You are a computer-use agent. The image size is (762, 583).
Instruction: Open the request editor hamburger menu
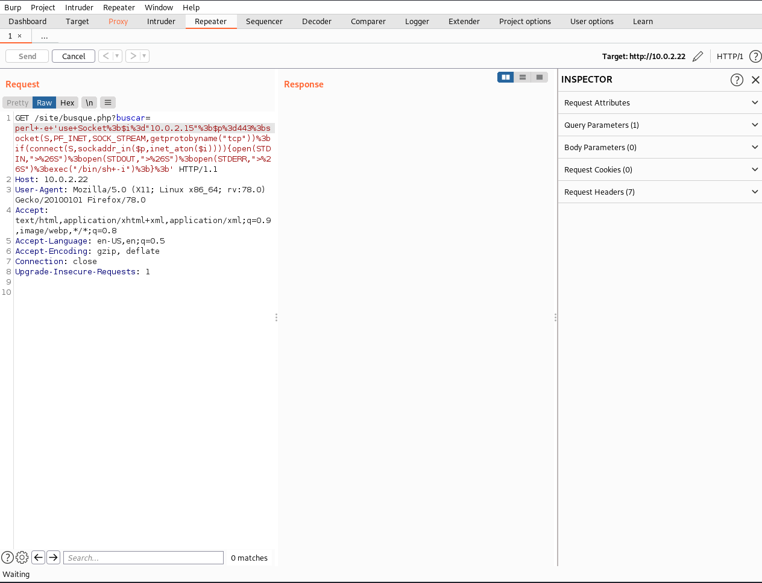pyautogui.click(x=108, y=102)
